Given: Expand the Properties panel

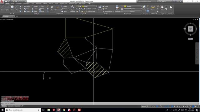Looking at the screenshot, I should [127, 14].
